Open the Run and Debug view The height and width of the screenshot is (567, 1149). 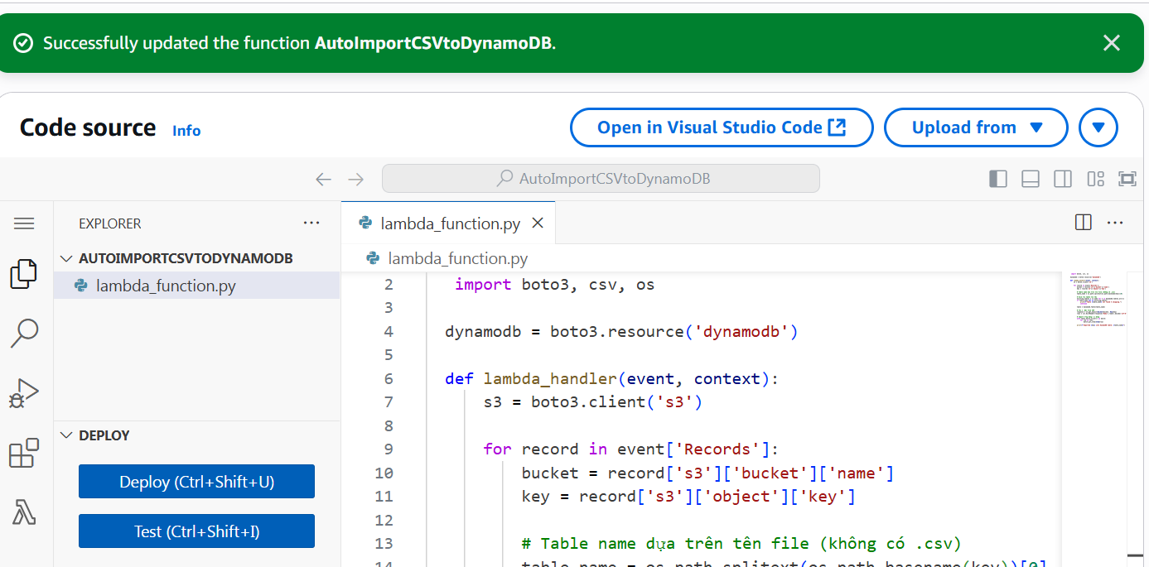coord(24,392)
